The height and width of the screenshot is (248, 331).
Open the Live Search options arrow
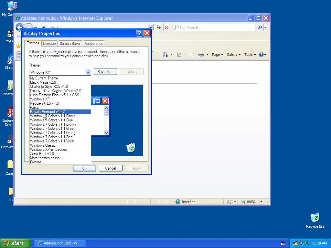(266, 27)
